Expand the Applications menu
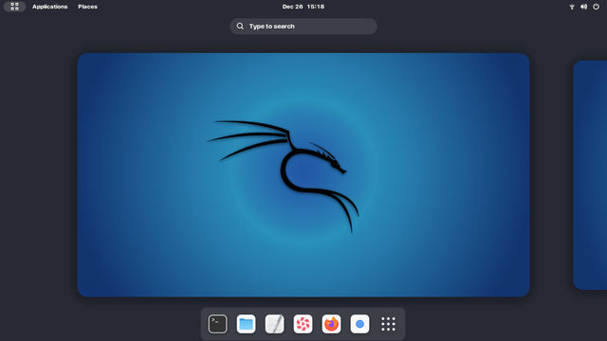 (x=50, y=7)
